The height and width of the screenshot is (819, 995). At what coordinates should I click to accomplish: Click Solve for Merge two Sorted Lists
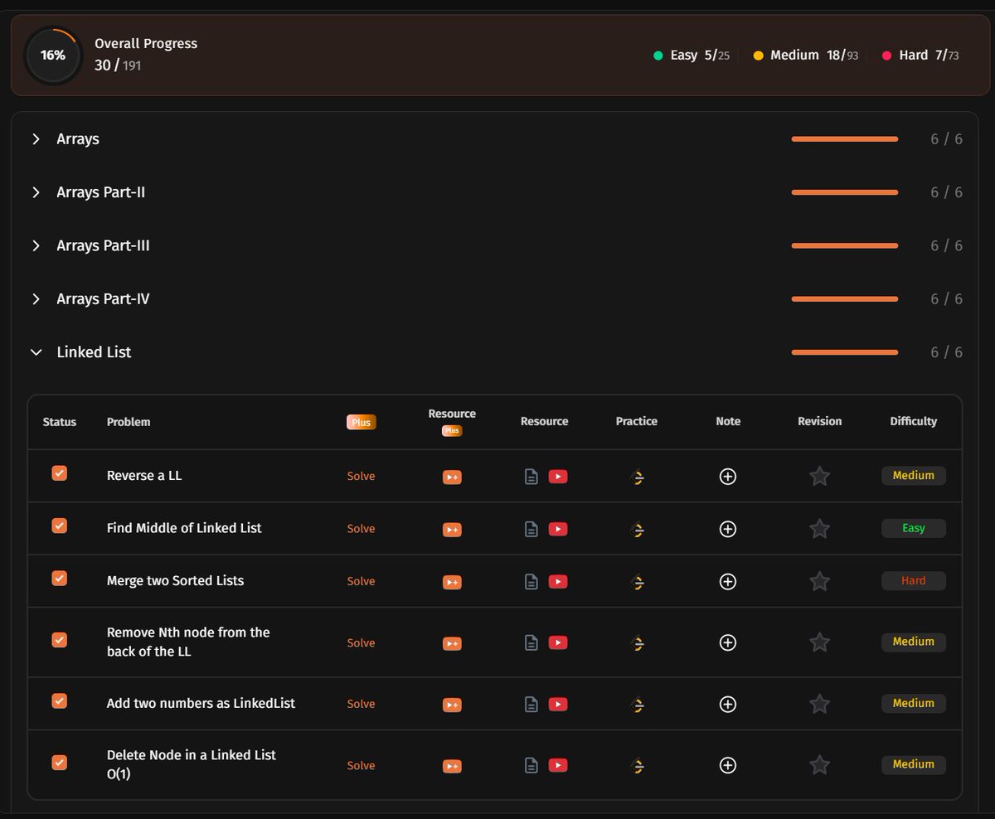pos(361,582)
